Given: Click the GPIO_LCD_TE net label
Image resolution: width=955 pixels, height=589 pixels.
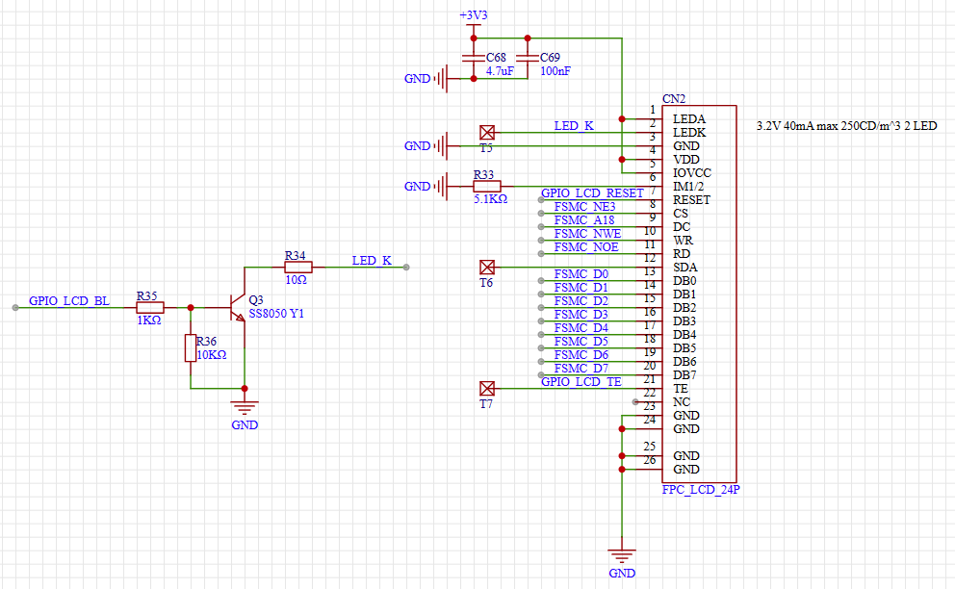Looking at the screenshot, I should point(581,381).
